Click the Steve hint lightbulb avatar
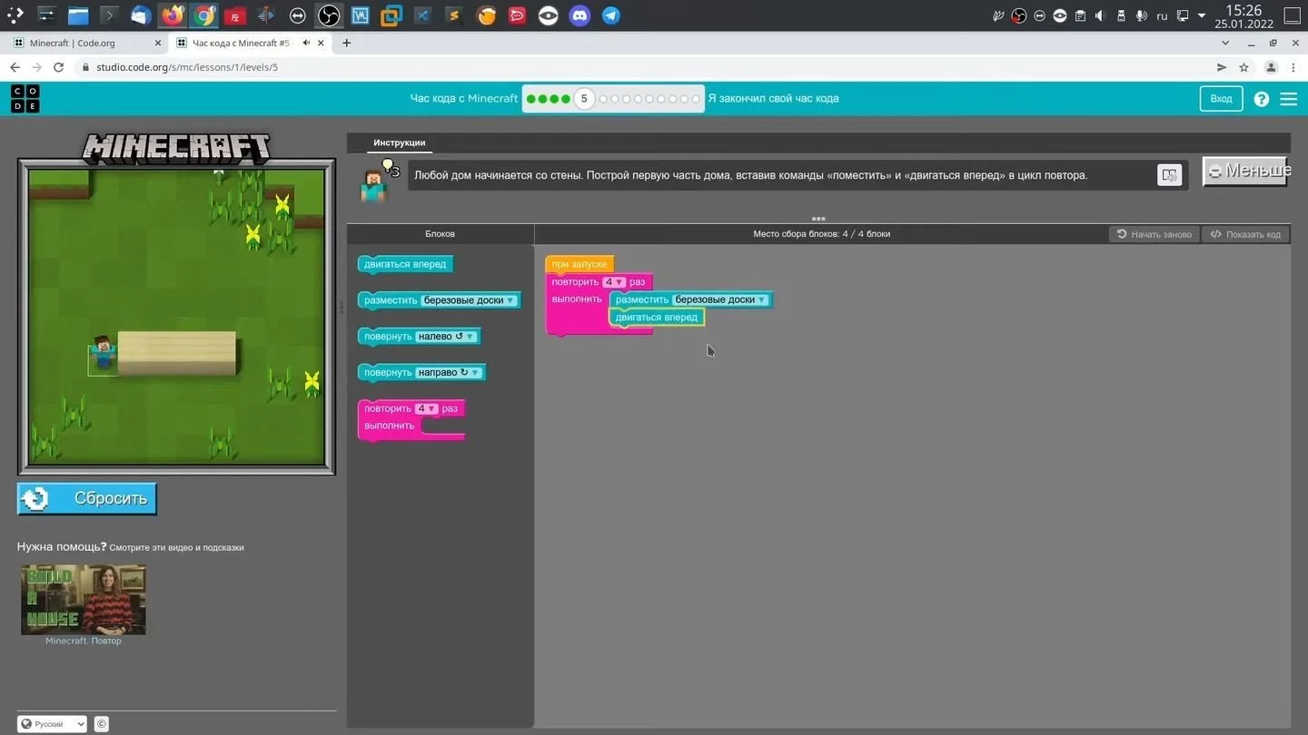This screenshot has width=1308, height=735. pyautogui.click(x=375, y=180)
